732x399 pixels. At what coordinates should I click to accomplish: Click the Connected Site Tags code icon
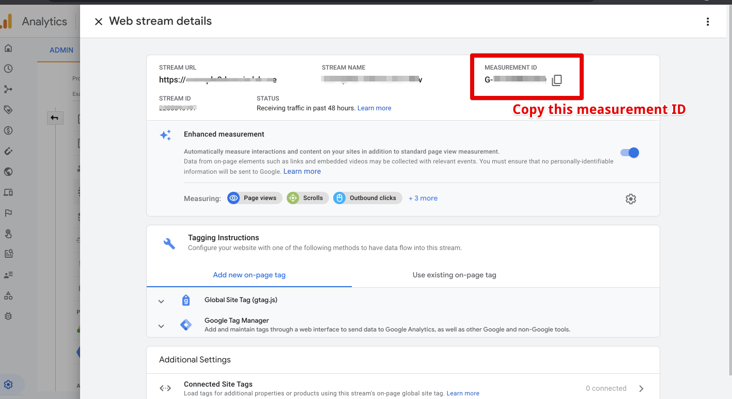coord(165,388)
